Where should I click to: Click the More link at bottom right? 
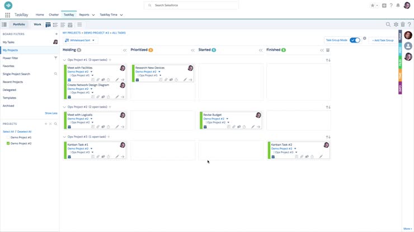pyautogui.click(x=407, y=229)
